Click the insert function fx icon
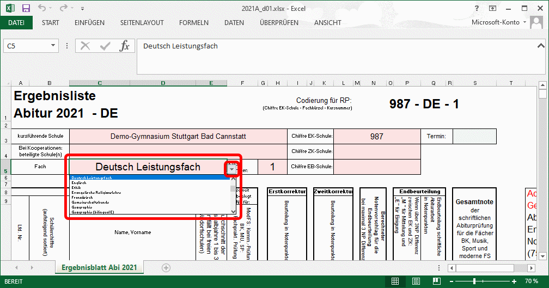Screen dimensions: 549x288 click(124, 46)
